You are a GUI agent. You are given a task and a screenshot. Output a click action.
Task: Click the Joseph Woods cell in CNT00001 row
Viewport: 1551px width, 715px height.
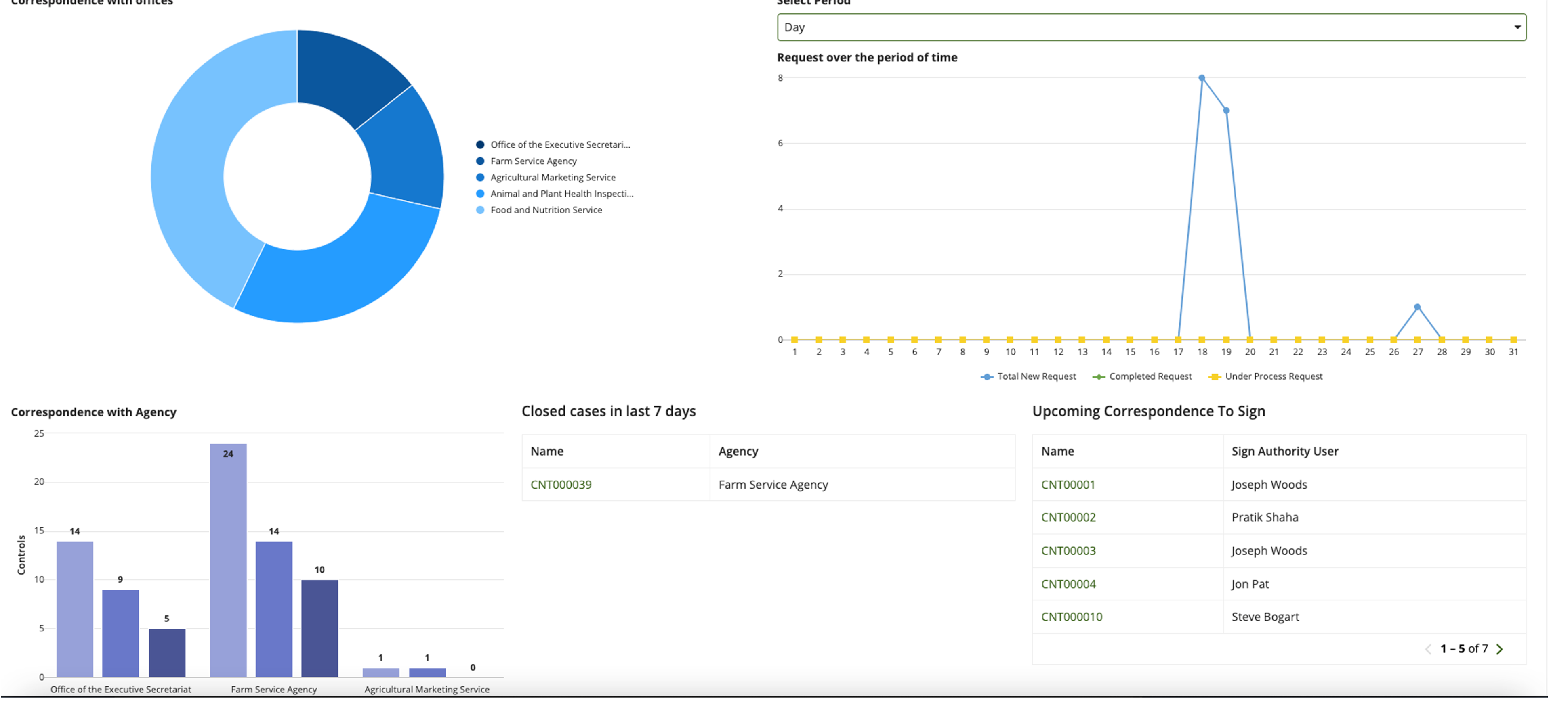1269,485
